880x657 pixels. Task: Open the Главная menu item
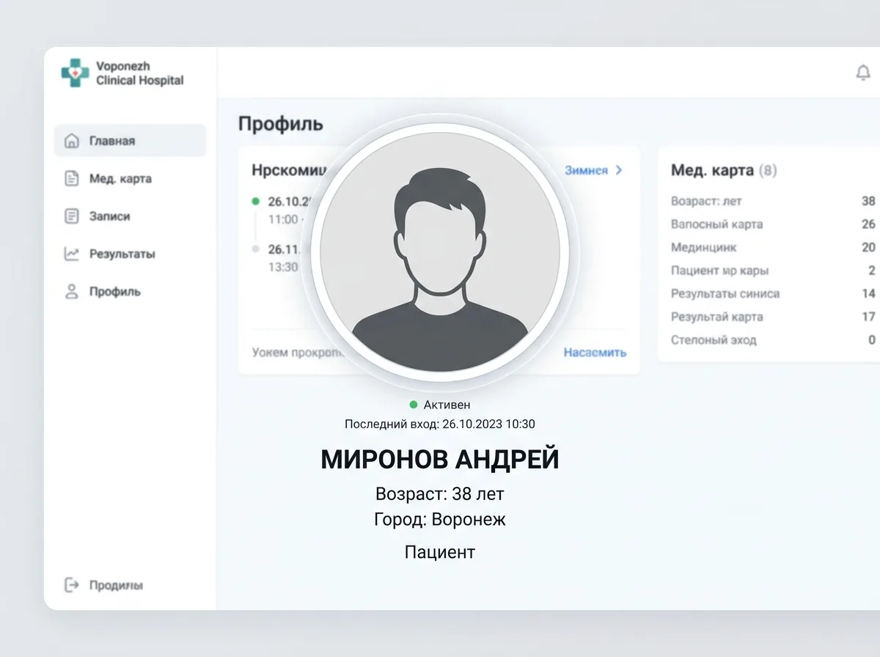[130, 140]
